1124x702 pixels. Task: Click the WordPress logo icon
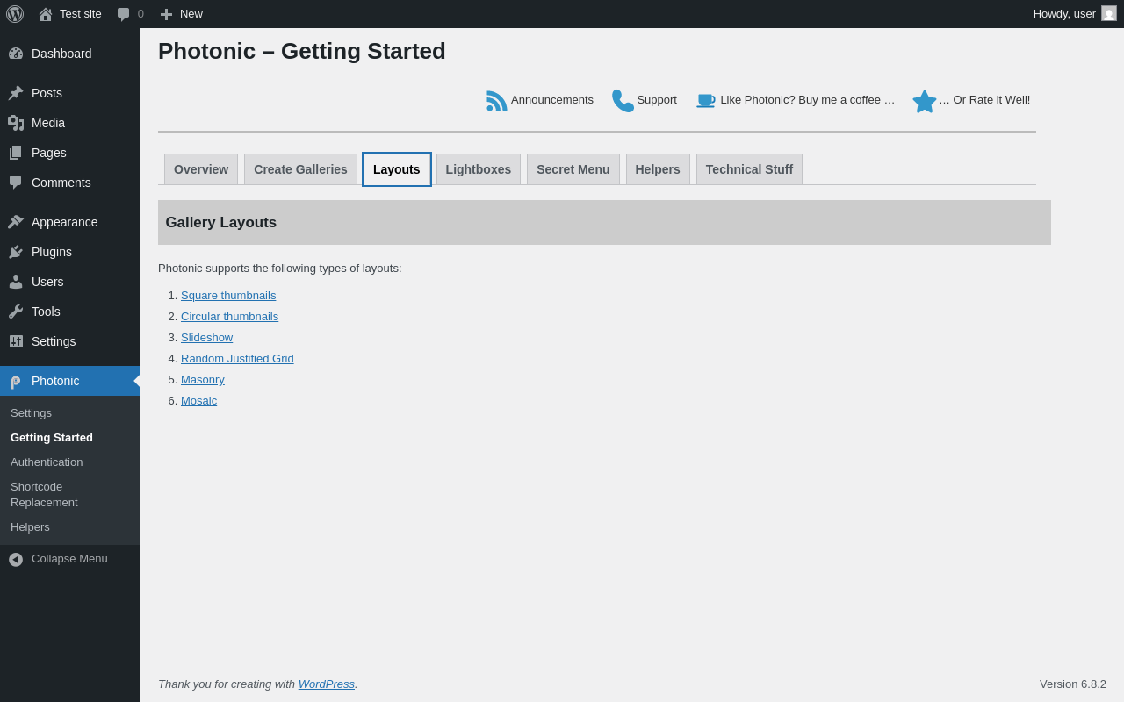click(15, 14)
